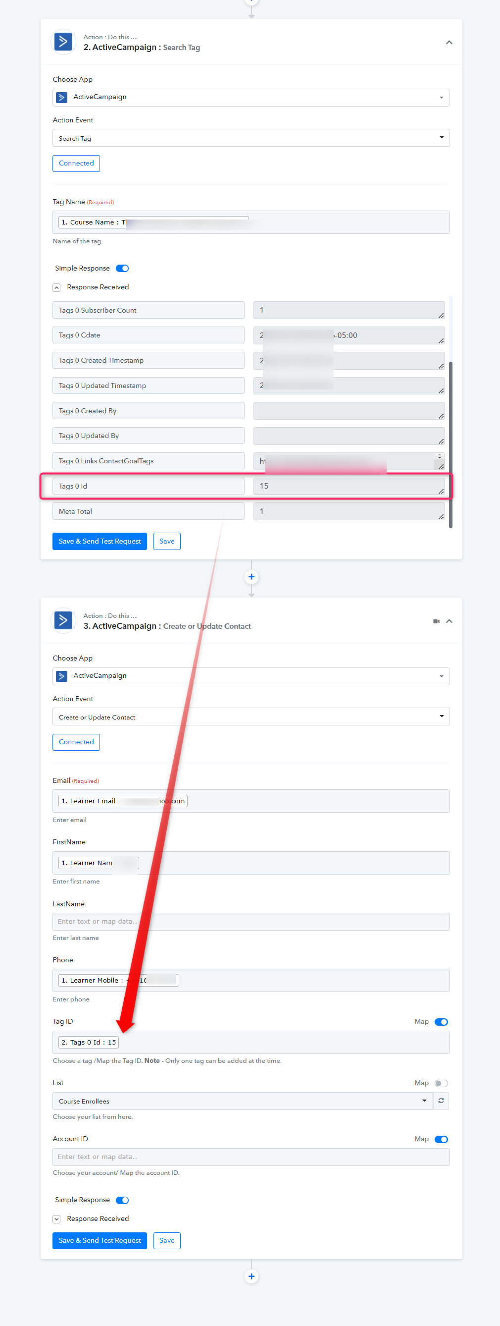Viewport: 500px width, 1326px height.
Task: Click 'Meta Total' label field
Action: 148,511
